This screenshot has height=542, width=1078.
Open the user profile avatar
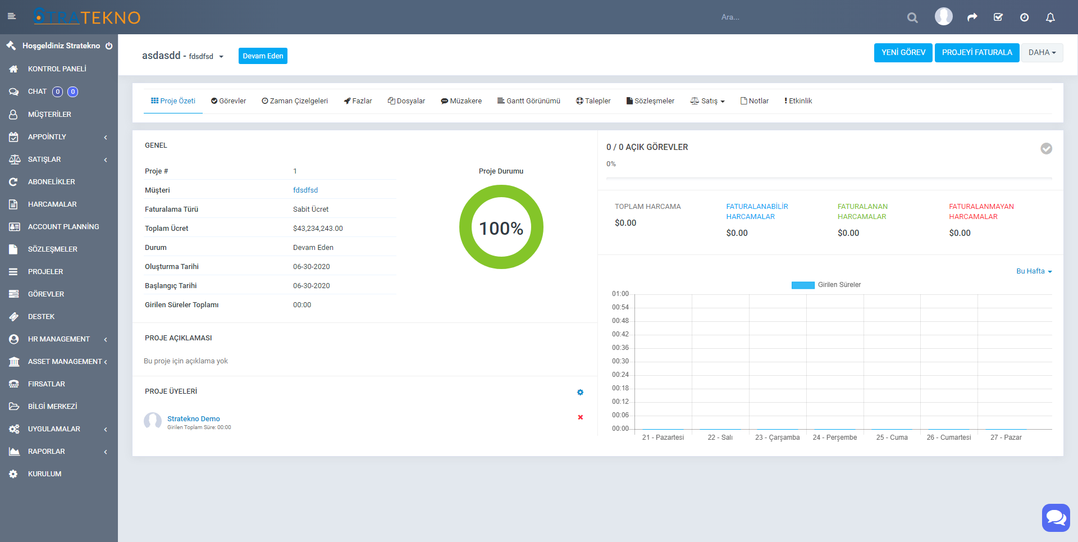tap(944, 16)
